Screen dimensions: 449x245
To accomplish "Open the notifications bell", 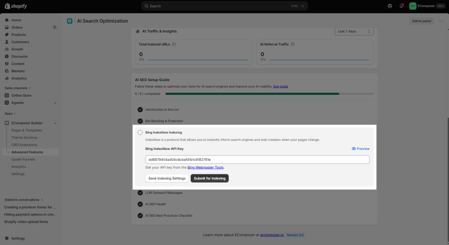I will click(x=402, y=6).
